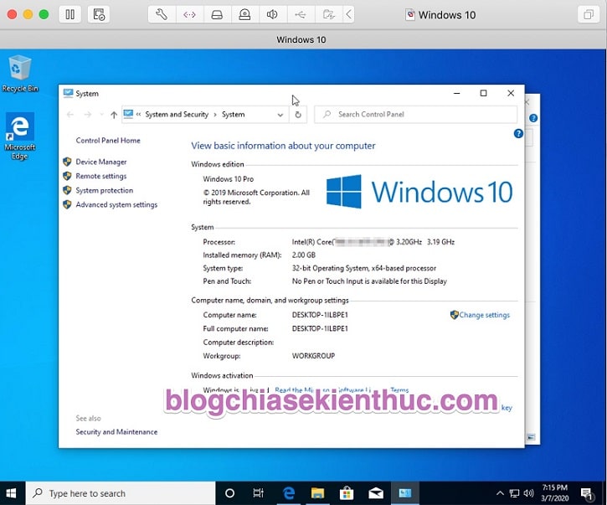This screenshot has height=505, width=607.
Task: Click the camera/webcam toolbar icon
Action: click(x=244, y=15)
